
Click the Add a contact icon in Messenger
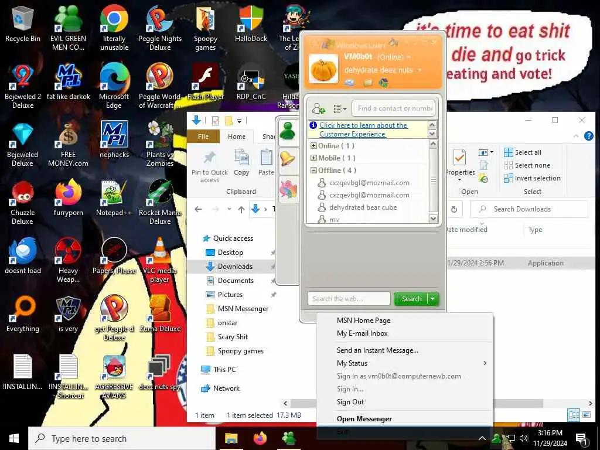[x=318, y=108]
